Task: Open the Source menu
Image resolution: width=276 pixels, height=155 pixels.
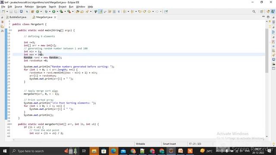Action: click(x=18, y=7)
